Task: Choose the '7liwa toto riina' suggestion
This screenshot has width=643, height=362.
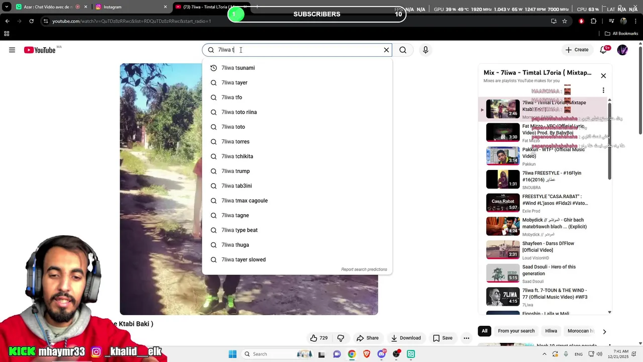Action: click(297, 112)
